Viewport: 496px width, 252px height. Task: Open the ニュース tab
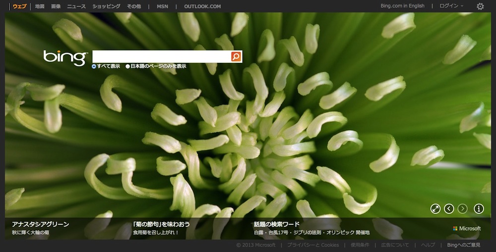[x=76, y=6]
